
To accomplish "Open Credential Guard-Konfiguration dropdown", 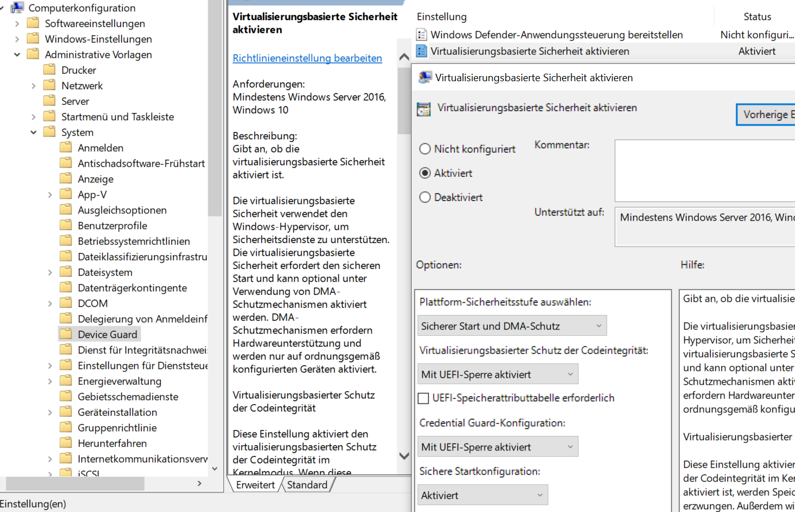I will pos(498,447).
